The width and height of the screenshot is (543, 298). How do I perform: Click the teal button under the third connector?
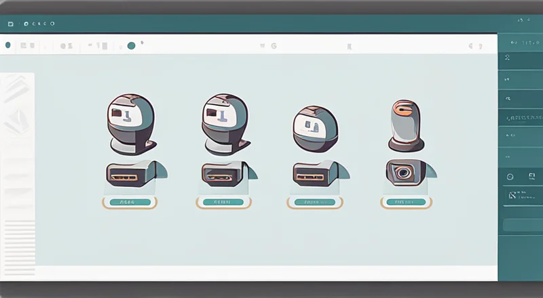(x=315, y=203)
